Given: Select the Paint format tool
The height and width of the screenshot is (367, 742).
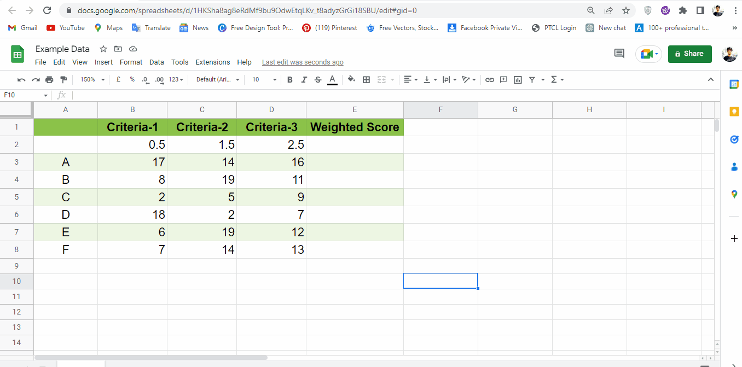Looking at the screenshot, I should pyautogui.click(x=63, y=79).
